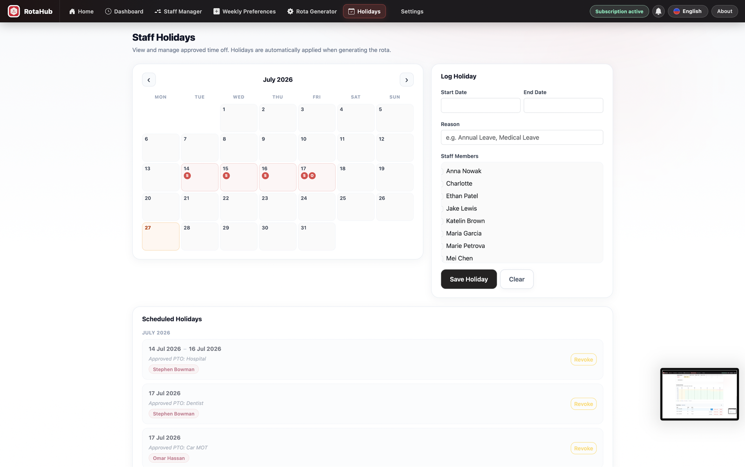Click the July 2026 month title
Viewport: 745px width, 467px height.
tap(278, 80)
